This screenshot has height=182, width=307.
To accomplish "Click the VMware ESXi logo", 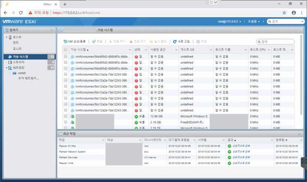I will 19,21.
